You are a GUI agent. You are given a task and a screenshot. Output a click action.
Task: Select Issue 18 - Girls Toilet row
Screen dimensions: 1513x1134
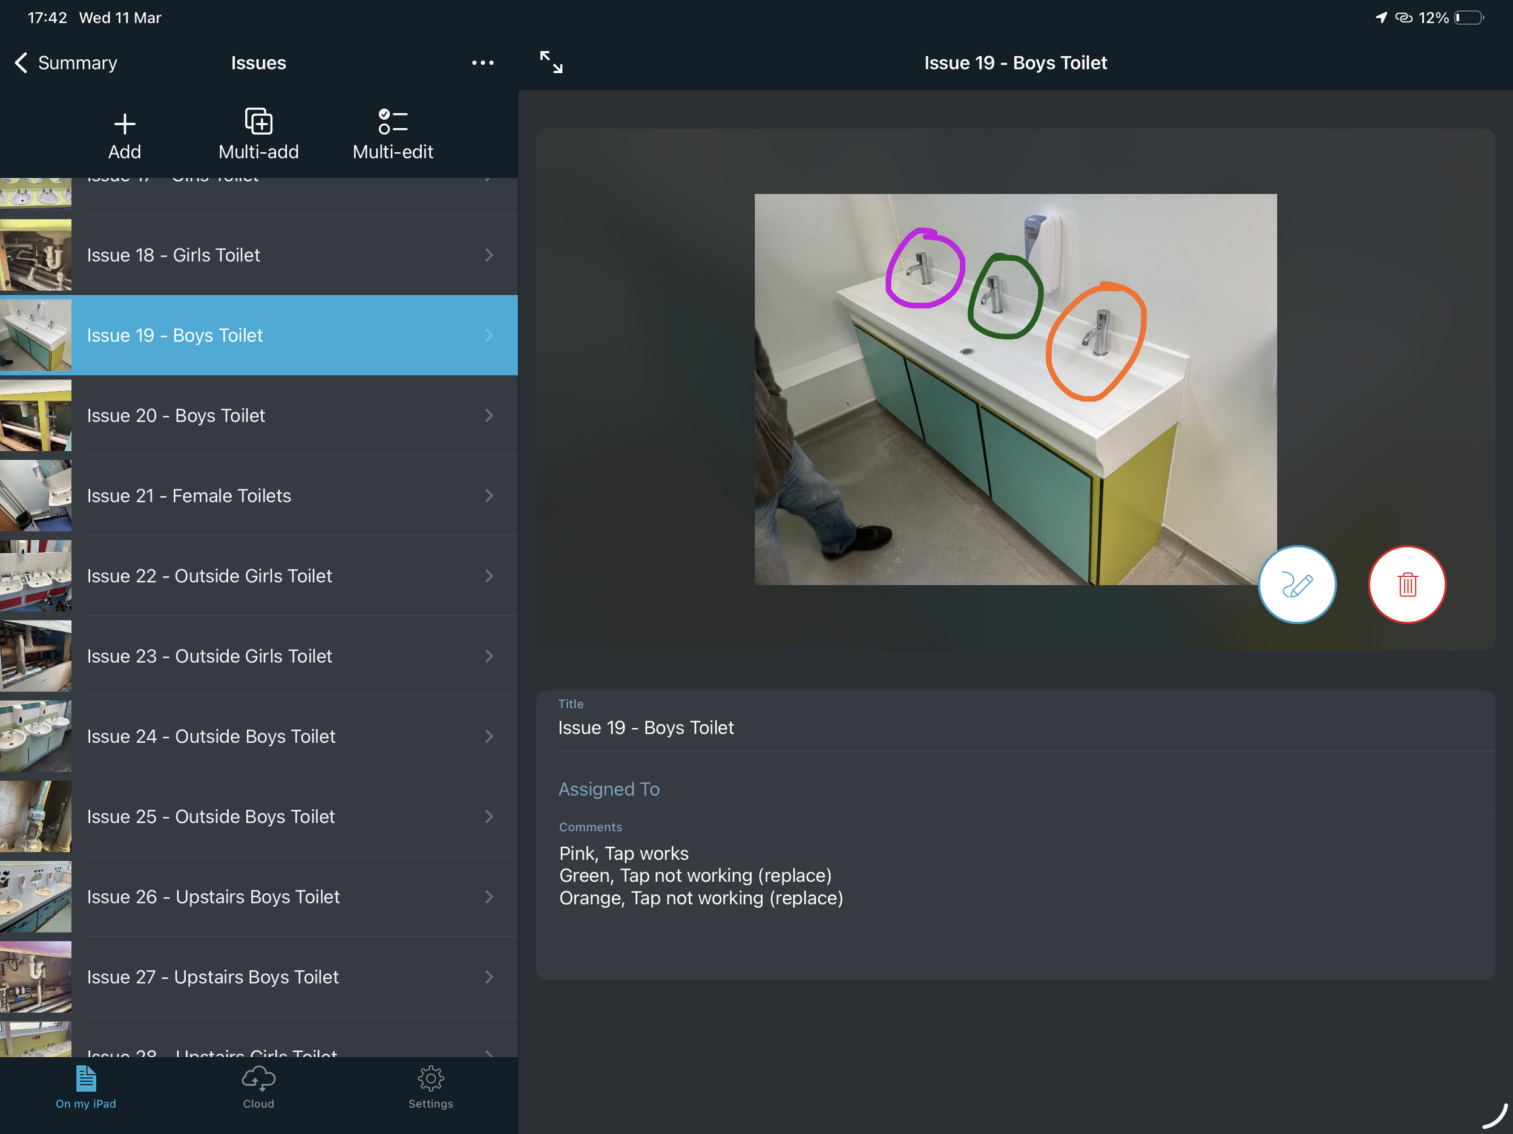coord(258,256)
